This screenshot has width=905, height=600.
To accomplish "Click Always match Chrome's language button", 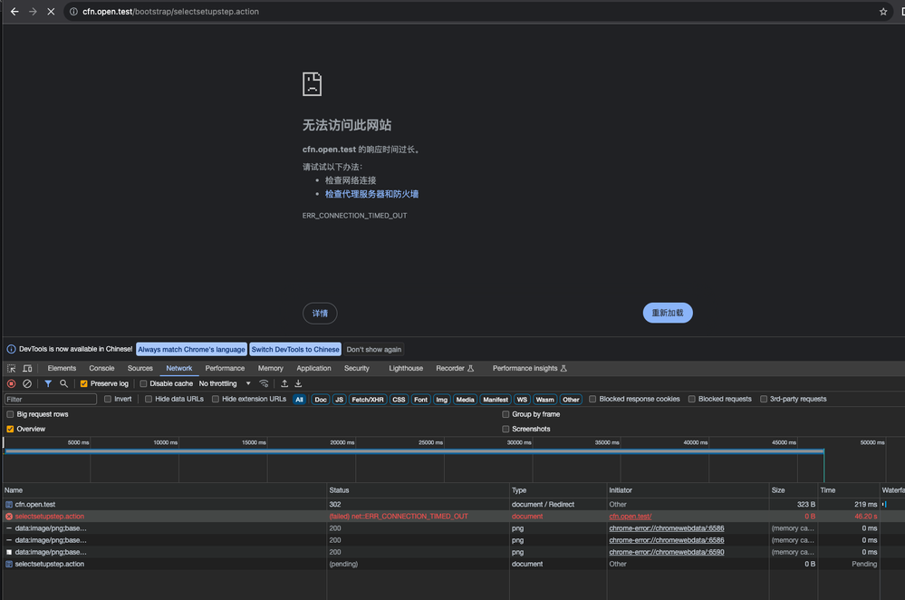I will click(192, 349).
